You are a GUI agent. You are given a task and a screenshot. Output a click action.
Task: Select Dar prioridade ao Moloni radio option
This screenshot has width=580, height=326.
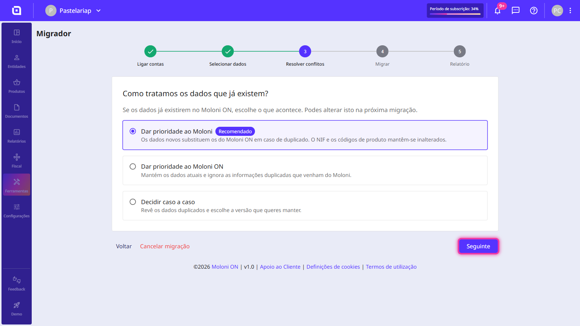pos(133,131)
